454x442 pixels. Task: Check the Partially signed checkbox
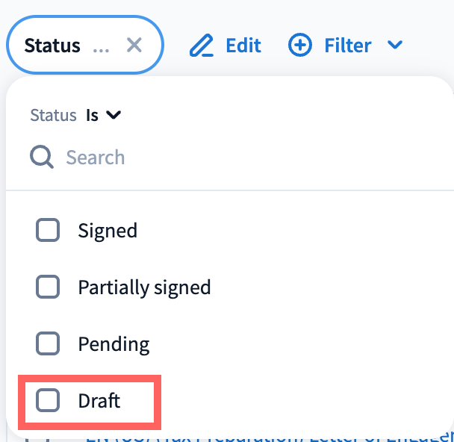tap(48, 287)
